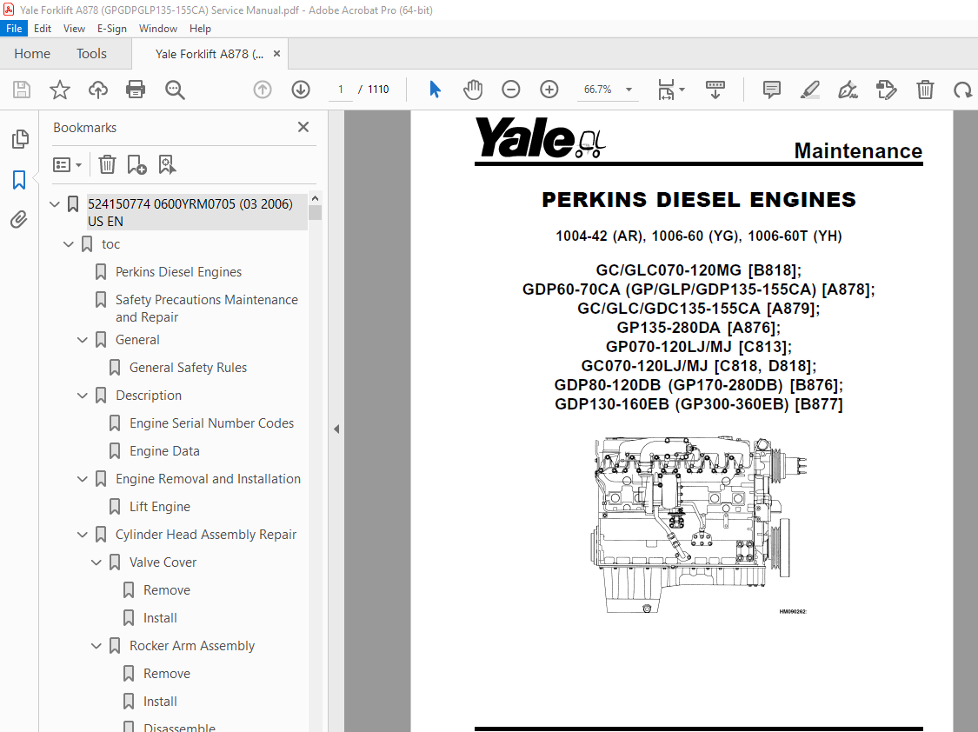Viewport: 978px width, 732px height.
Task: Go to previous page arrow
Action: coord(263,90)
